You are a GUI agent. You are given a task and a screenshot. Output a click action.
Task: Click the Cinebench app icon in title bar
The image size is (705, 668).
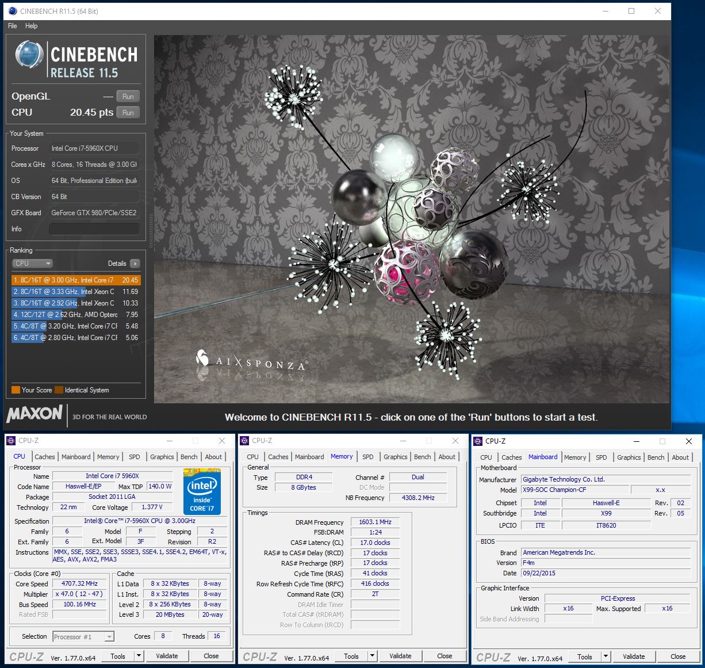[12, 11]
